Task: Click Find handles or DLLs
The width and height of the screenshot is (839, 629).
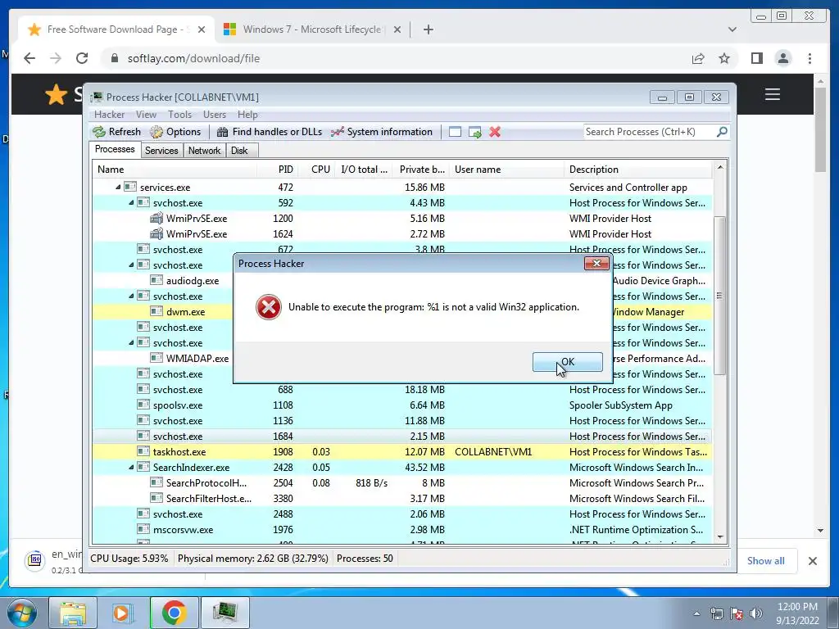Action: [269, 132]
